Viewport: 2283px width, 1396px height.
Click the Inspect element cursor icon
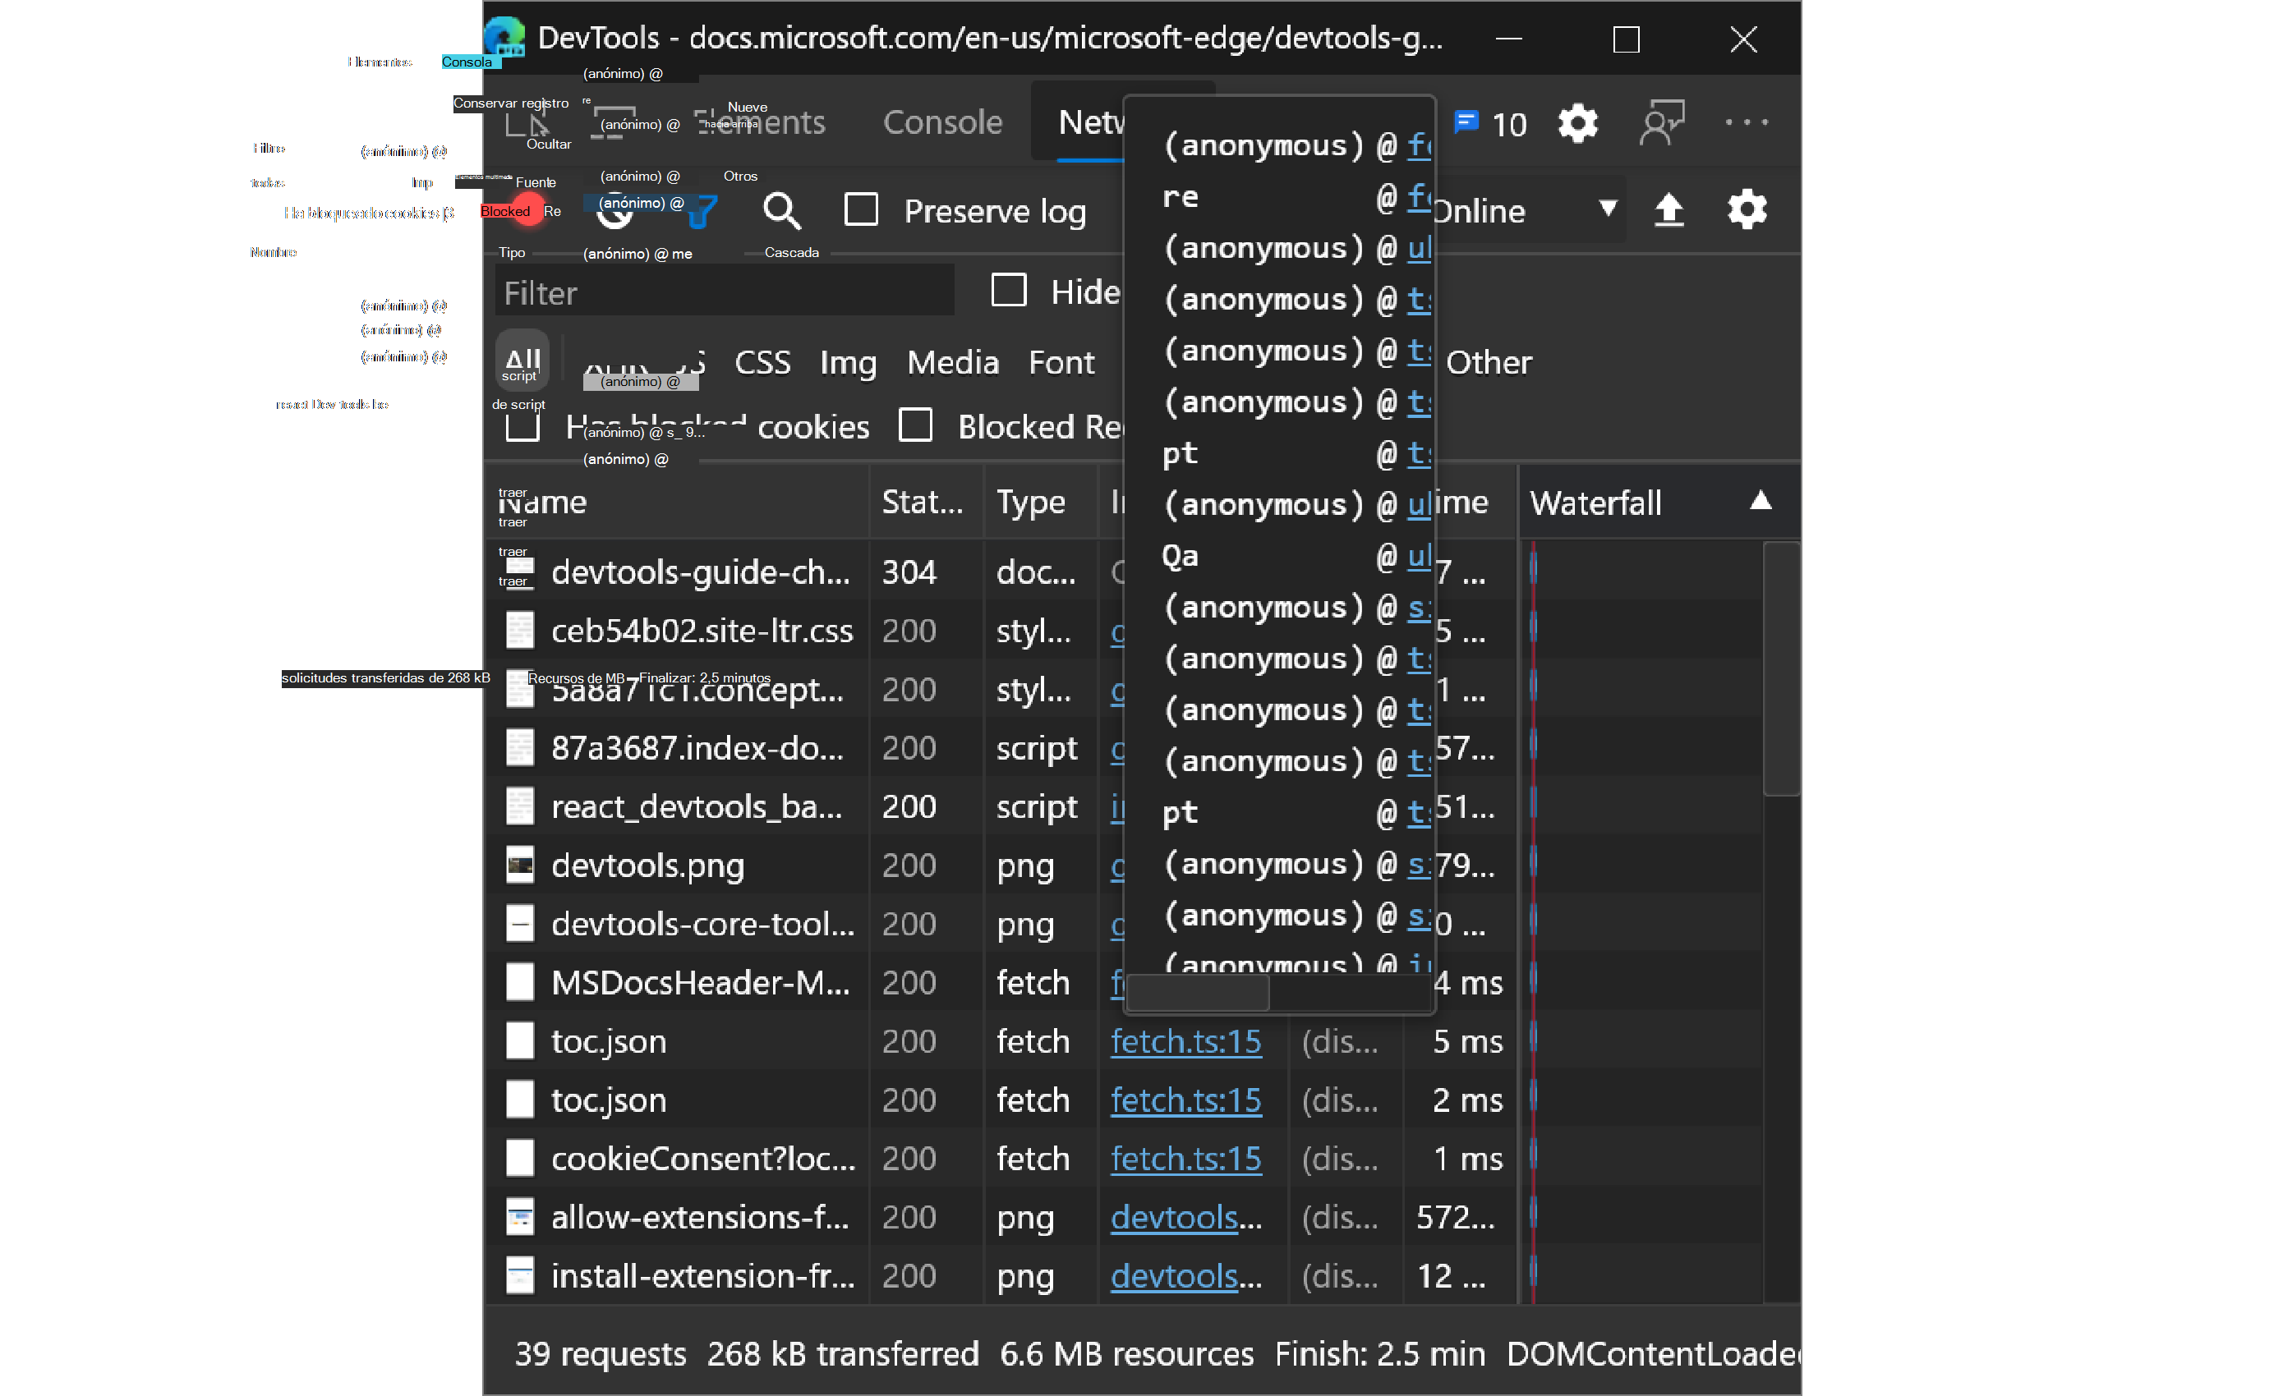(x=528, y=123)
